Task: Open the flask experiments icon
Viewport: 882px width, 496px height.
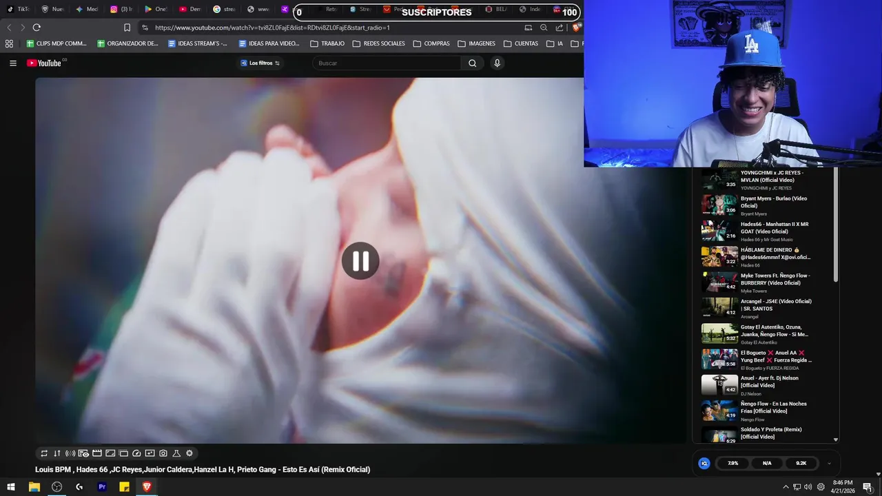Action: 176,453
